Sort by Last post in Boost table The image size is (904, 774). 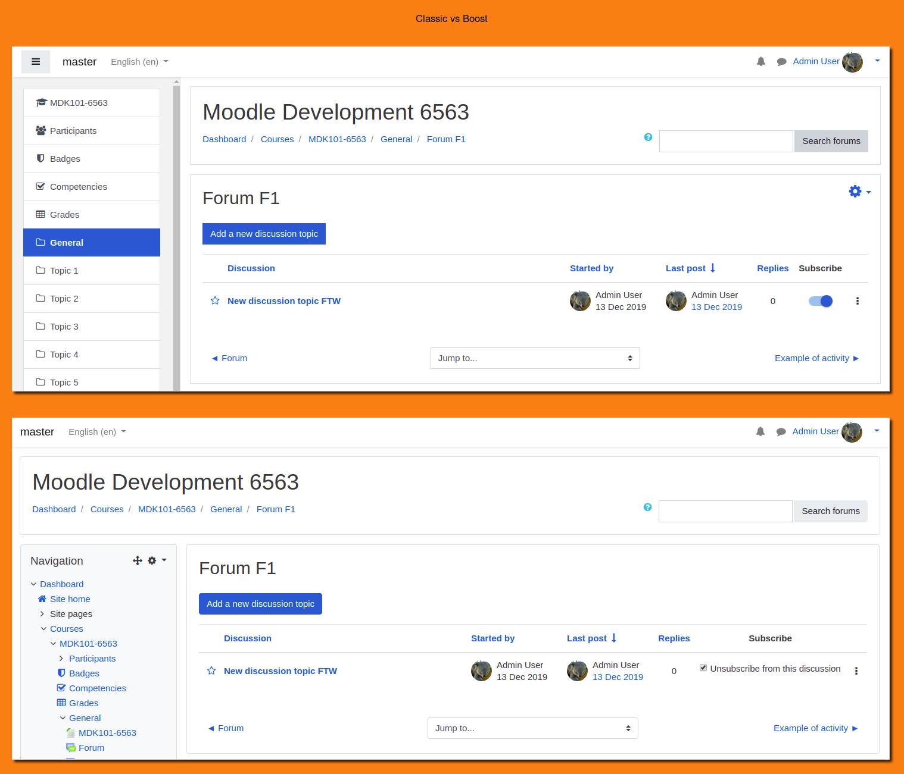[685, 268]
